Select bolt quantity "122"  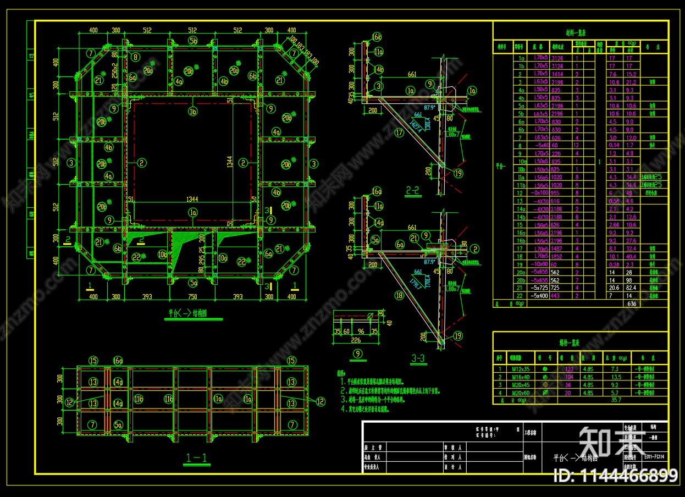click(x=569, y=369)
